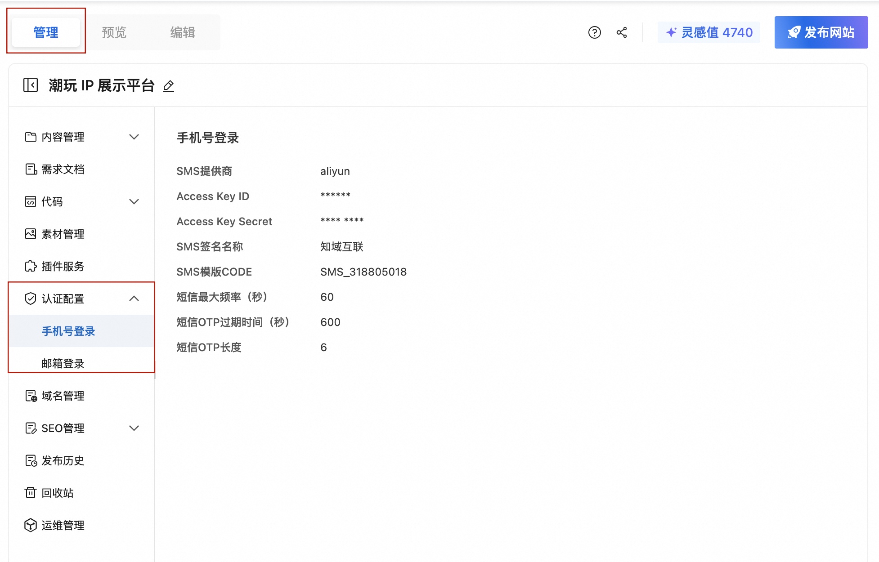Image resolution: width=879 pixels, height=562 pixels.
Task: Expand the 代码 section
Action: 134,201
